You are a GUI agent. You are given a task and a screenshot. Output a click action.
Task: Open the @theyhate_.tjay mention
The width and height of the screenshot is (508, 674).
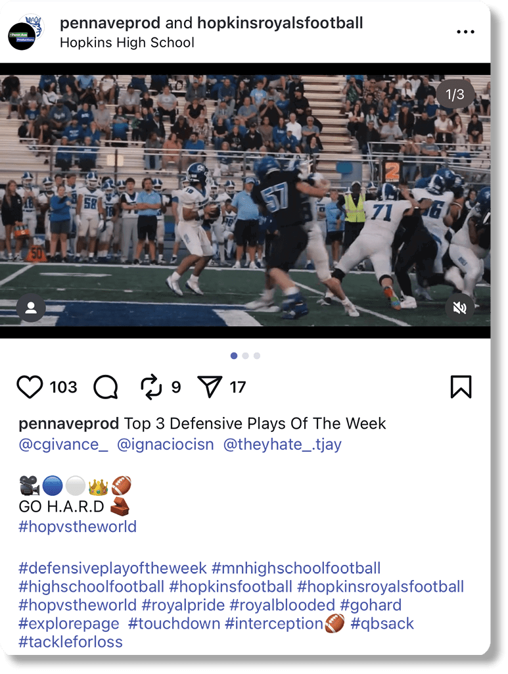coord(283,444)
